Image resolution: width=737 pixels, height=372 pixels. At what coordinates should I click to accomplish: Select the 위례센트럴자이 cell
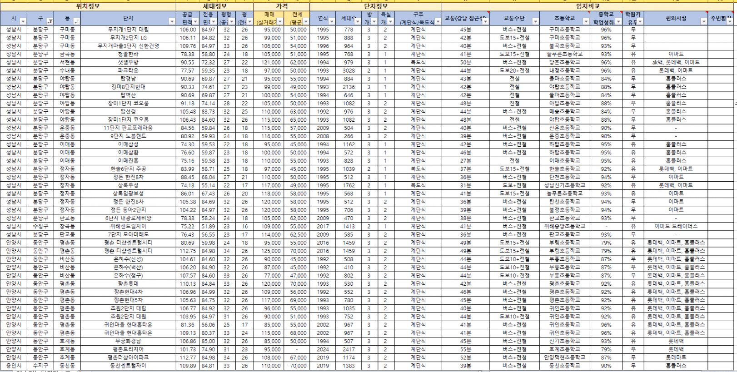128,226
